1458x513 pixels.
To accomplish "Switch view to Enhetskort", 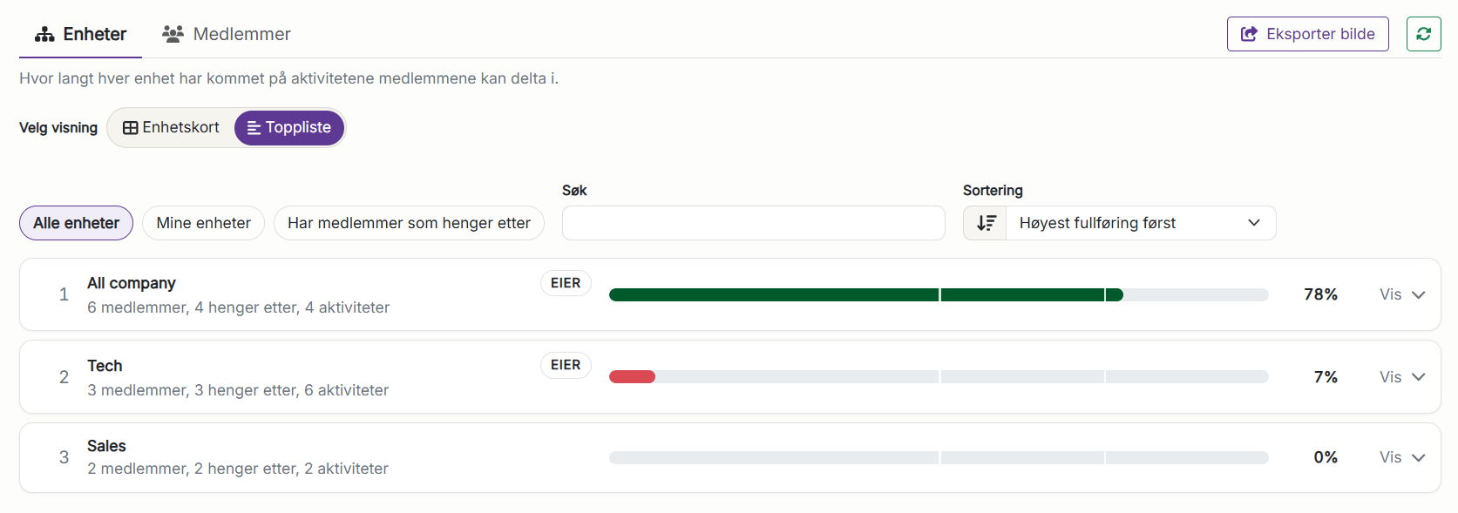I will 171,128.
